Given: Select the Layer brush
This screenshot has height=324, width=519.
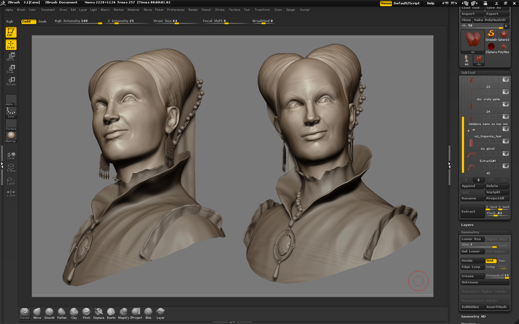Looking at the screenshot, I should (161, 313).
